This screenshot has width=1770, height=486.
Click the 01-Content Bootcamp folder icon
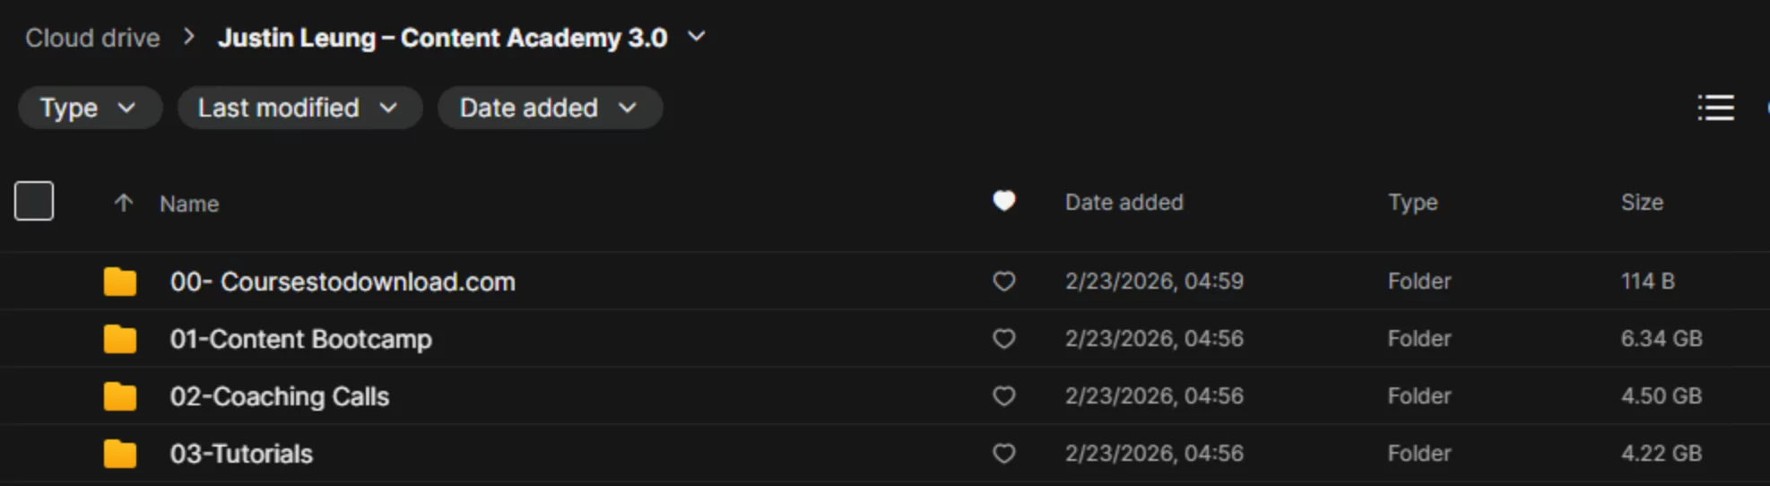(120, 339)
